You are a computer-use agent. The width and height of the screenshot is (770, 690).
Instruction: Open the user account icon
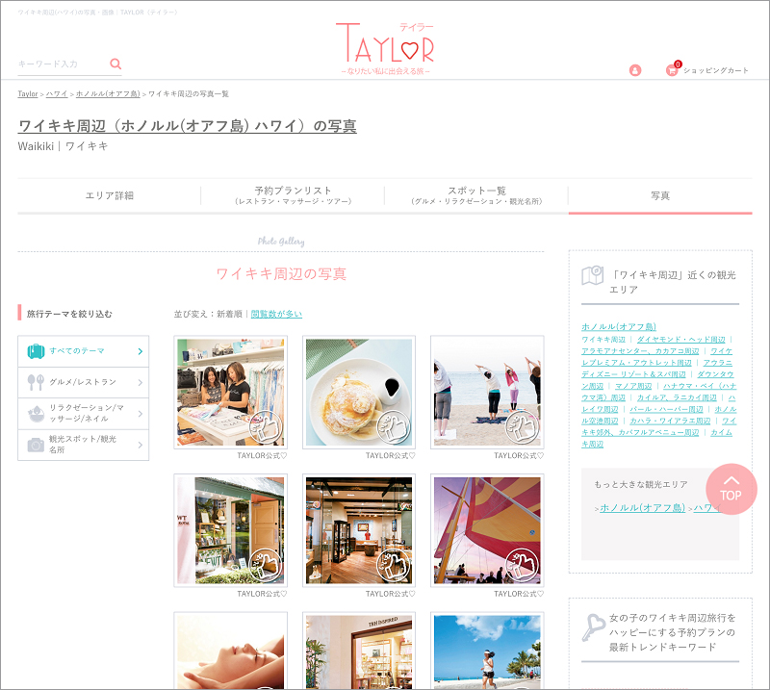(x=635, y=70)
